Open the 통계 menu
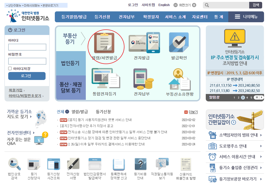268x188 pixels. pyautogui.click(x=218, y=17)
